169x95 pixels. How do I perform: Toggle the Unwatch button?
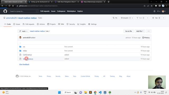tap(126, 18)
